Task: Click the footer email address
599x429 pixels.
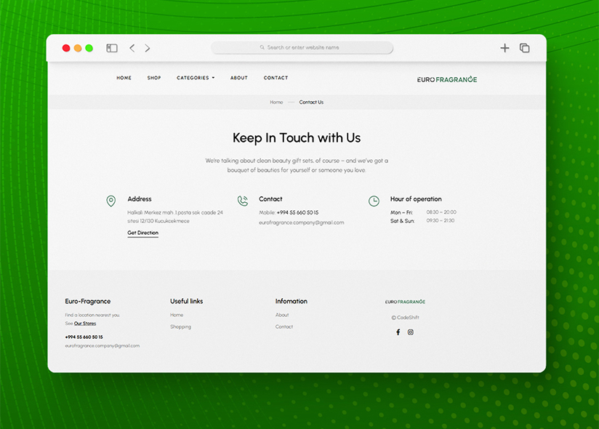Action: coord(102,346)
